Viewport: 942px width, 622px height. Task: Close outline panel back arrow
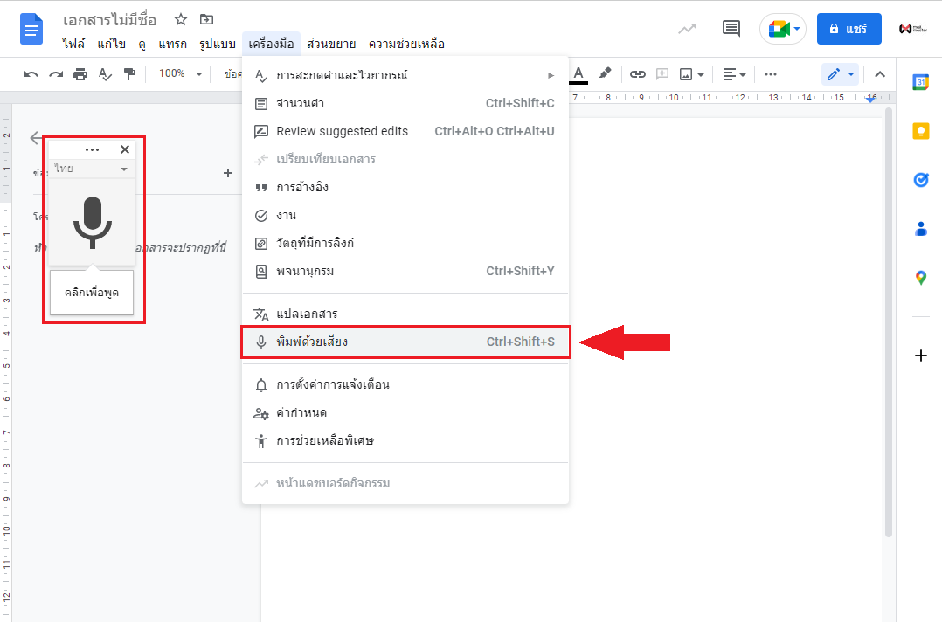[36, 138]
